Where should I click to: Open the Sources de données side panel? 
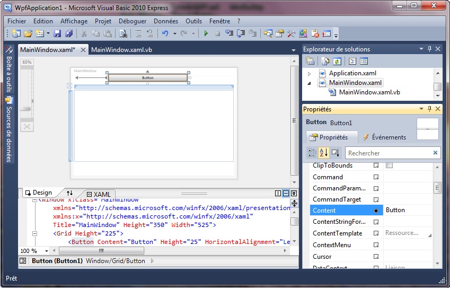(9, 129)
